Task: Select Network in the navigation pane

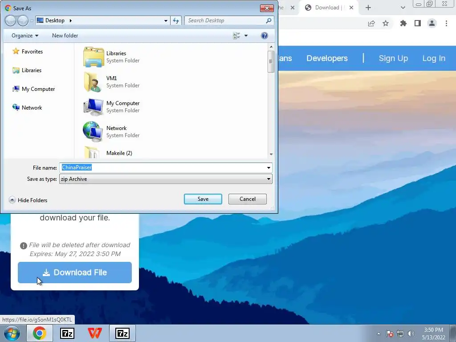Action: (x=27, y=107)
